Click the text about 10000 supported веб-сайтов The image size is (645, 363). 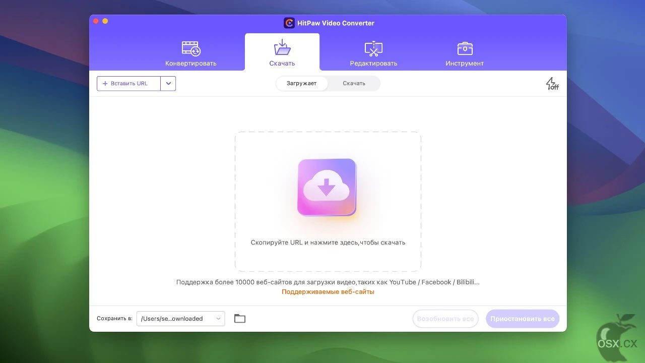[328, 282]
